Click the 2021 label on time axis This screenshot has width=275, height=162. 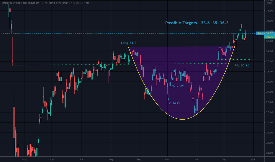(253, 160)
